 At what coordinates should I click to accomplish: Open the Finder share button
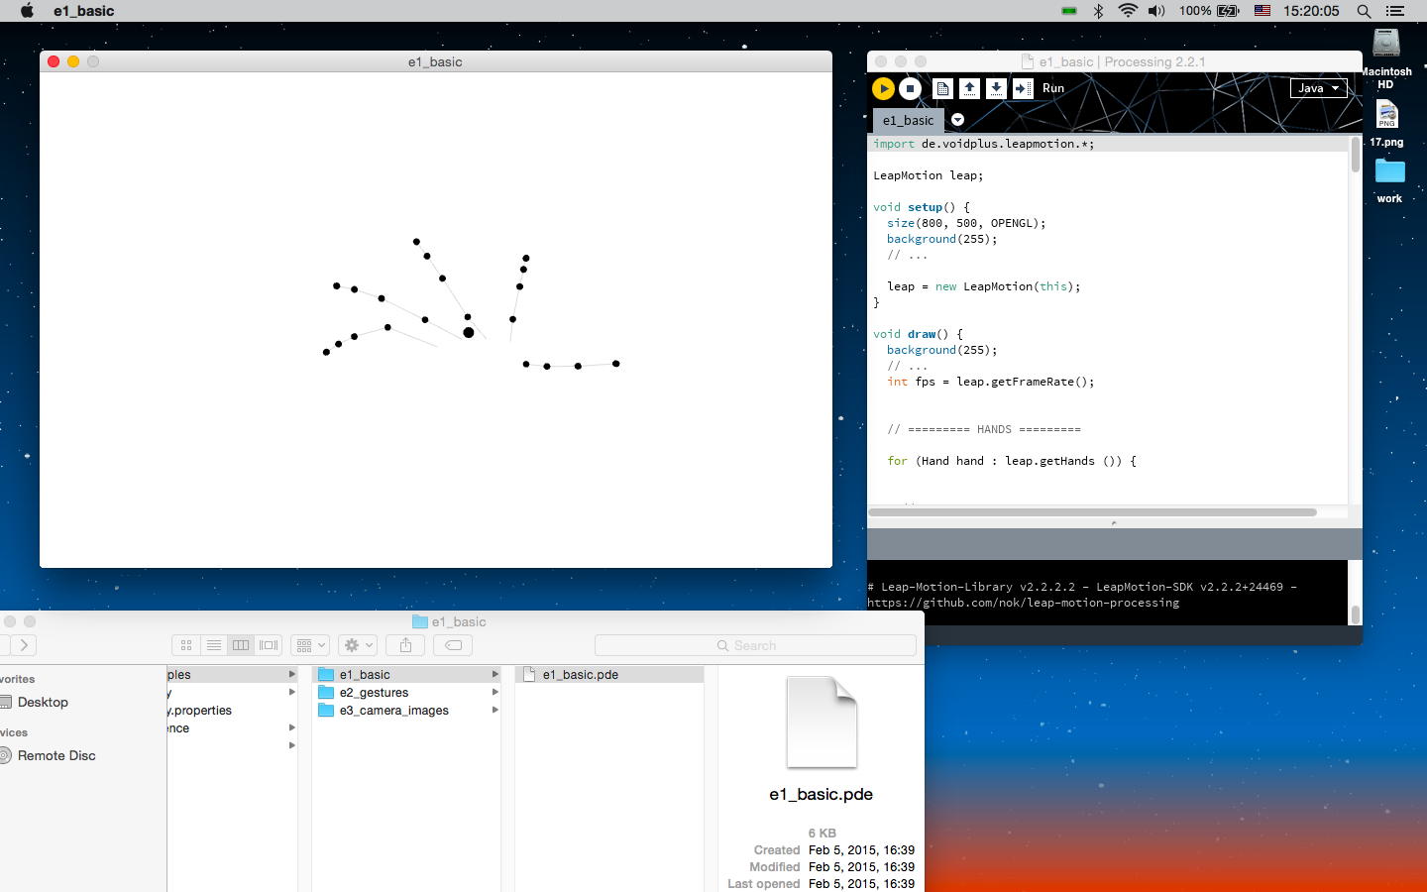[405, 645]
